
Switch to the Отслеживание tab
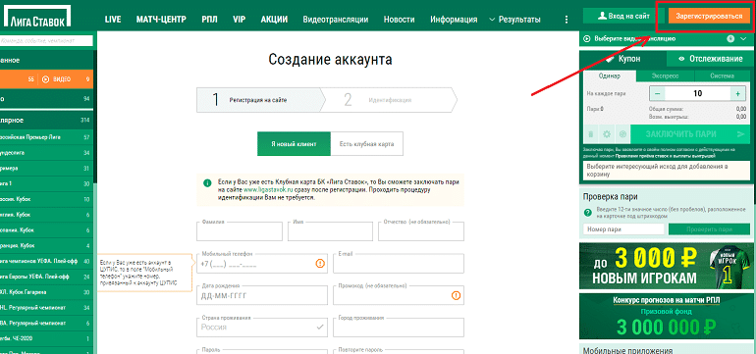coord(710,59)
